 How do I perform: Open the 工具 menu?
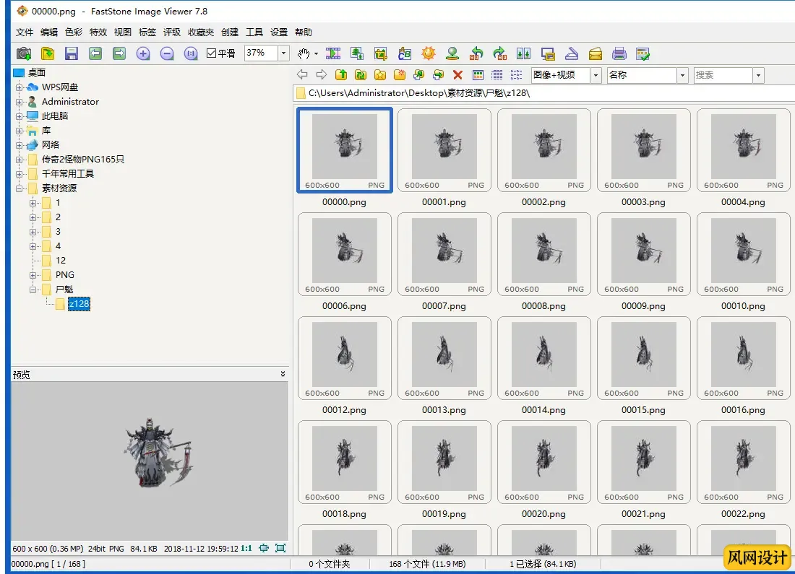pyautogui.click(x=254, y=32)
